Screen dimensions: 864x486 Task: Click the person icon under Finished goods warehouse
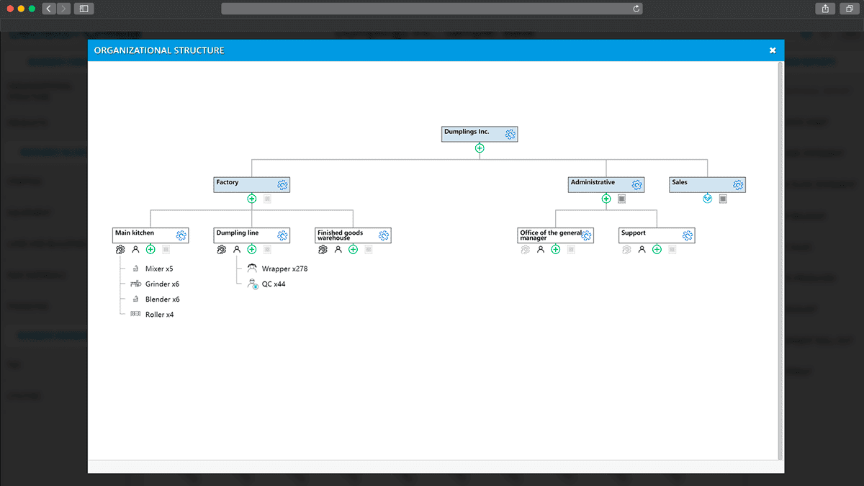338,249
